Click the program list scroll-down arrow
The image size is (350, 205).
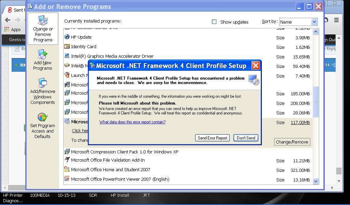click(315, 181)
